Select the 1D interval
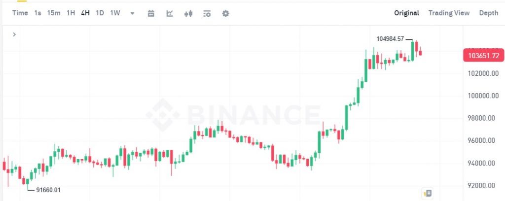 [x=100, y=13]
